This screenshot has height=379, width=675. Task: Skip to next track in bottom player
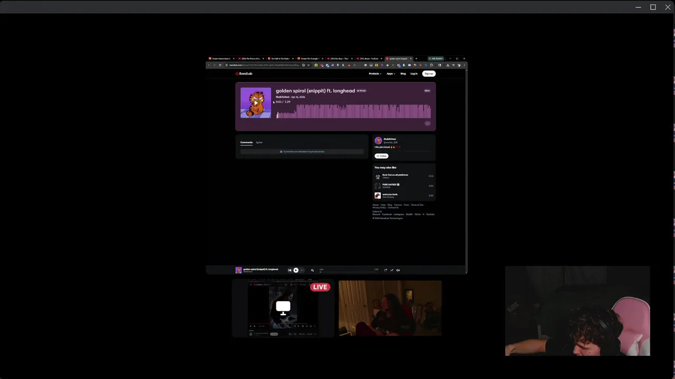pos(302,270)
